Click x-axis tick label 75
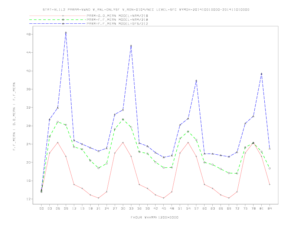Viewport: 294px width, 227px height. [245, 208]
